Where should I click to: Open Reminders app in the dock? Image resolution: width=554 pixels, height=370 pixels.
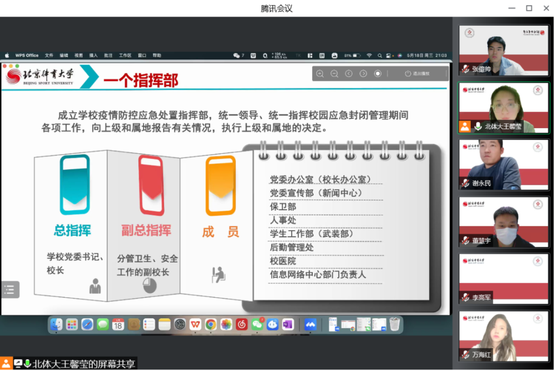tap(149, 324)
